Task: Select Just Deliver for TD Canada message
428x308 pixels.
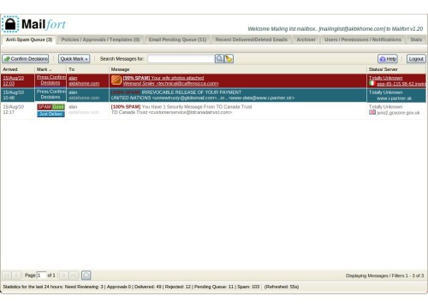Action: tap(51, 114)
